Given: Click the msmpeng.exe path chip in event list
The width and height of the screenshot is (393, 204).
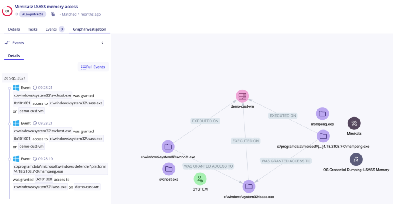Looking at the screenshot, I should click(60, 169).
